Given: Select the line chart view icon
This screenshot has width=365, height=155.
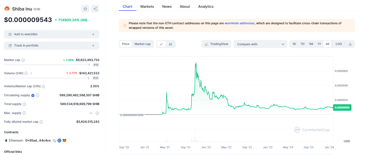Looking at the screenshot, I should pos(161,44).
